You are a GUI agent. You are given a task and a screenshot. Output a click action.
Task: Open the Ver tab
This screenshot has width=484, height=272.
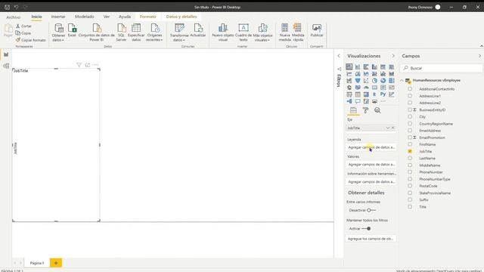tap(107, 17)
